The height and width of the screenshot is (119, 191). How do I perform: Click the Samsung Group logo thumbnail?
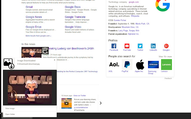click(153, 65)
